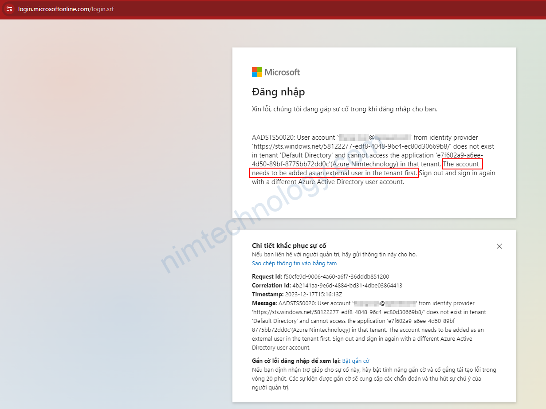Click the 'Request Id:' bold label
The image size is (546, 409).
pos(267,277)
